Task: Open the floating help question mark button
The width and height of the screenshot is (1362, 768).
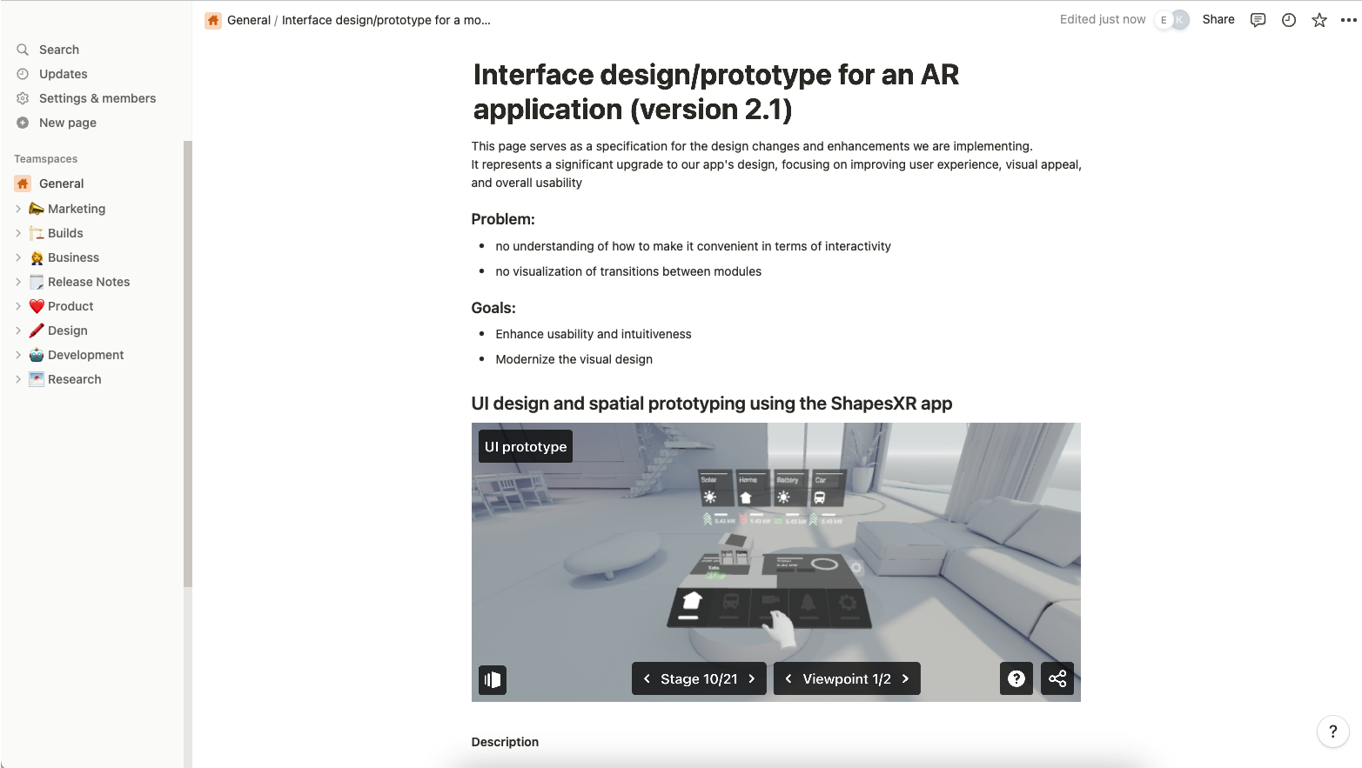Action: [1332, 731]
